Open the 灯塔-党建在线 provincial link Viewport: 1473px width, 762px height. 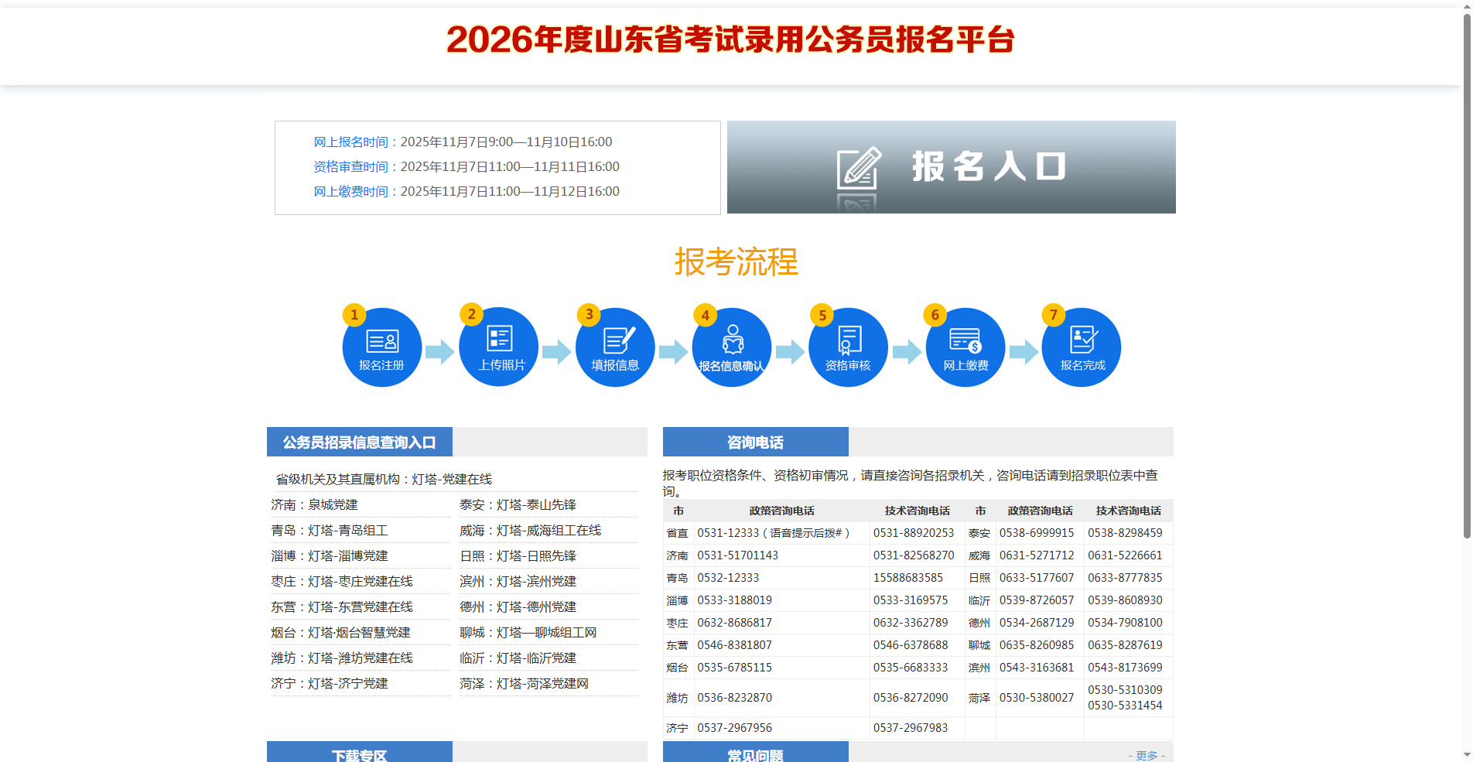point(453,479)
